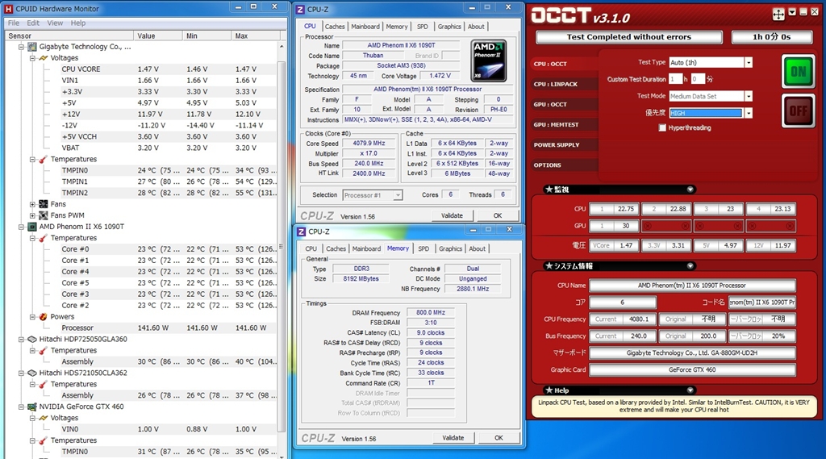This screenshot has width=826, height=459.
Task: Click Validate in the CPU-Z Memory window
Action: pos(453,437)
